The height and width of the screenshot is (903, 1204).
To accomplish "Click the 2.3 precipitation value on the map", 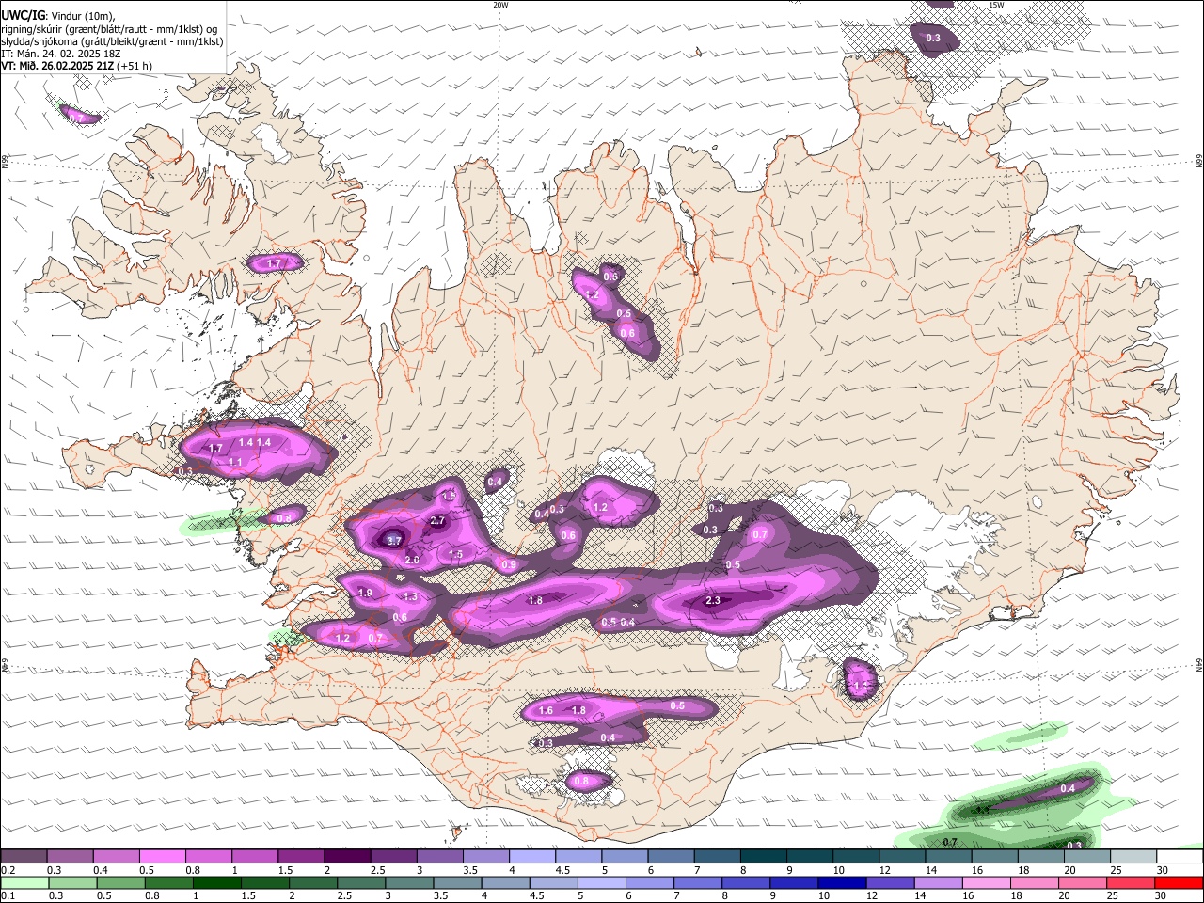I will coord(713,600).
